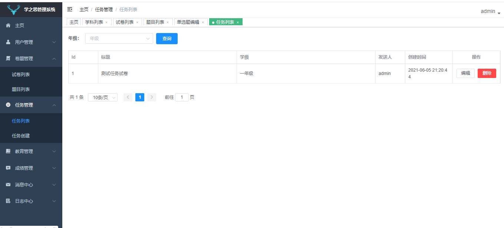Click the 前往 page number input
Image resolution: width=504 pixels, height=228 pixels.
tap(182, 97)
